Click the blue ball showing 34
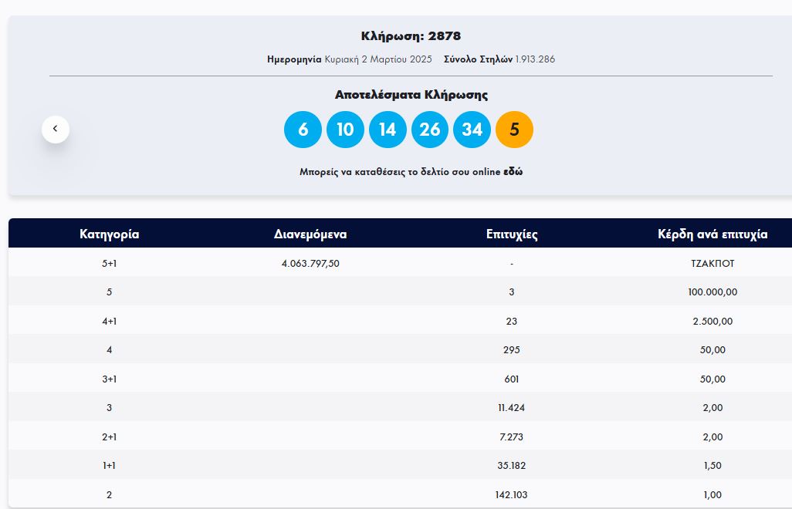The width and height of the screenshot is (792, 509). tap(472, 130)
